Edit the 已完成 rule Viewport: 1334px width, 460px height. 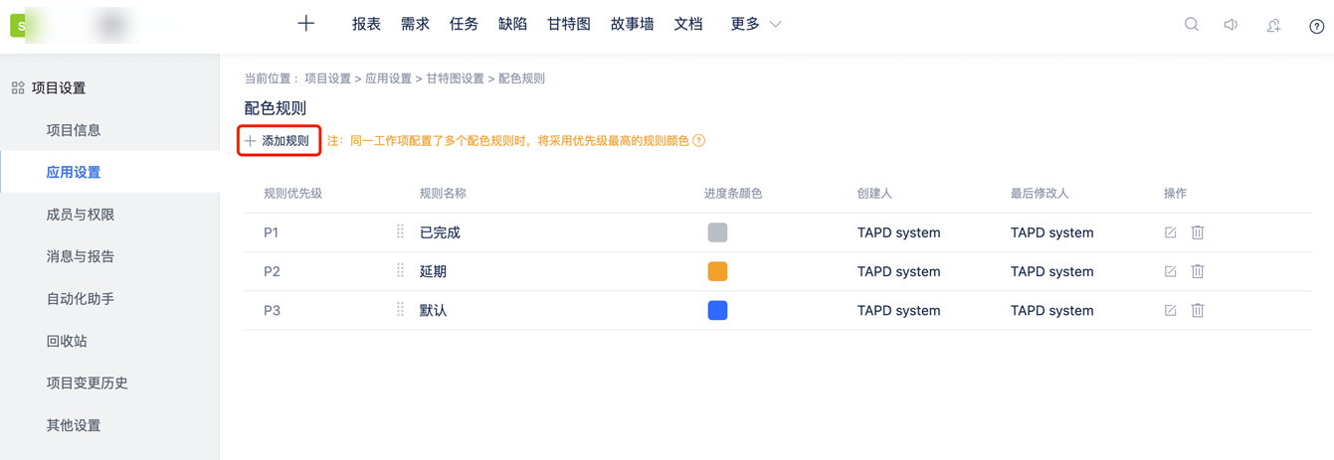(1170, 232)
